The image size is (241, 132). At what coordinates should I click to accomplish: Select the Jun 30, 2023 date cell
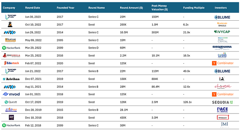pos(33,17)
